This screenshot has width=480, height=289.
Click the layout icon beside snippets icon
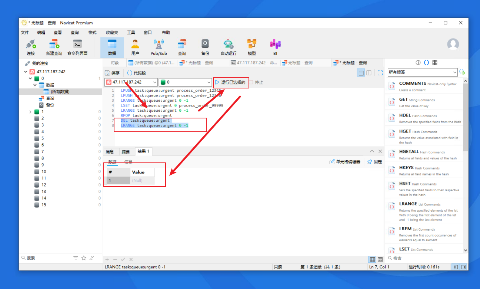pyautogui.click(x=435, y=63)
